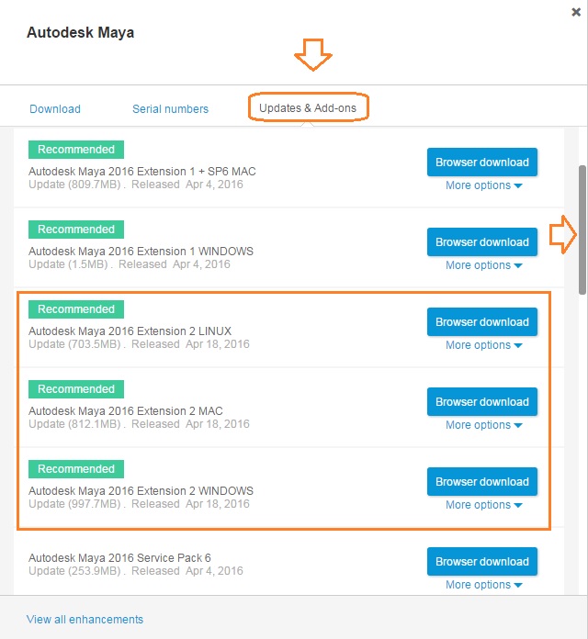
Task: Click the Recommended badge for Extension 2 LINUX
Action: [76, 309]
